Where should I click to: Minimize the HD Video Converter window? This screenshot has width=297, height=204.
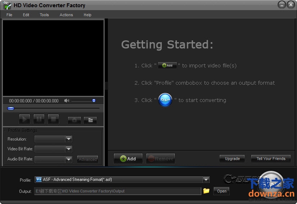point(282,5)
